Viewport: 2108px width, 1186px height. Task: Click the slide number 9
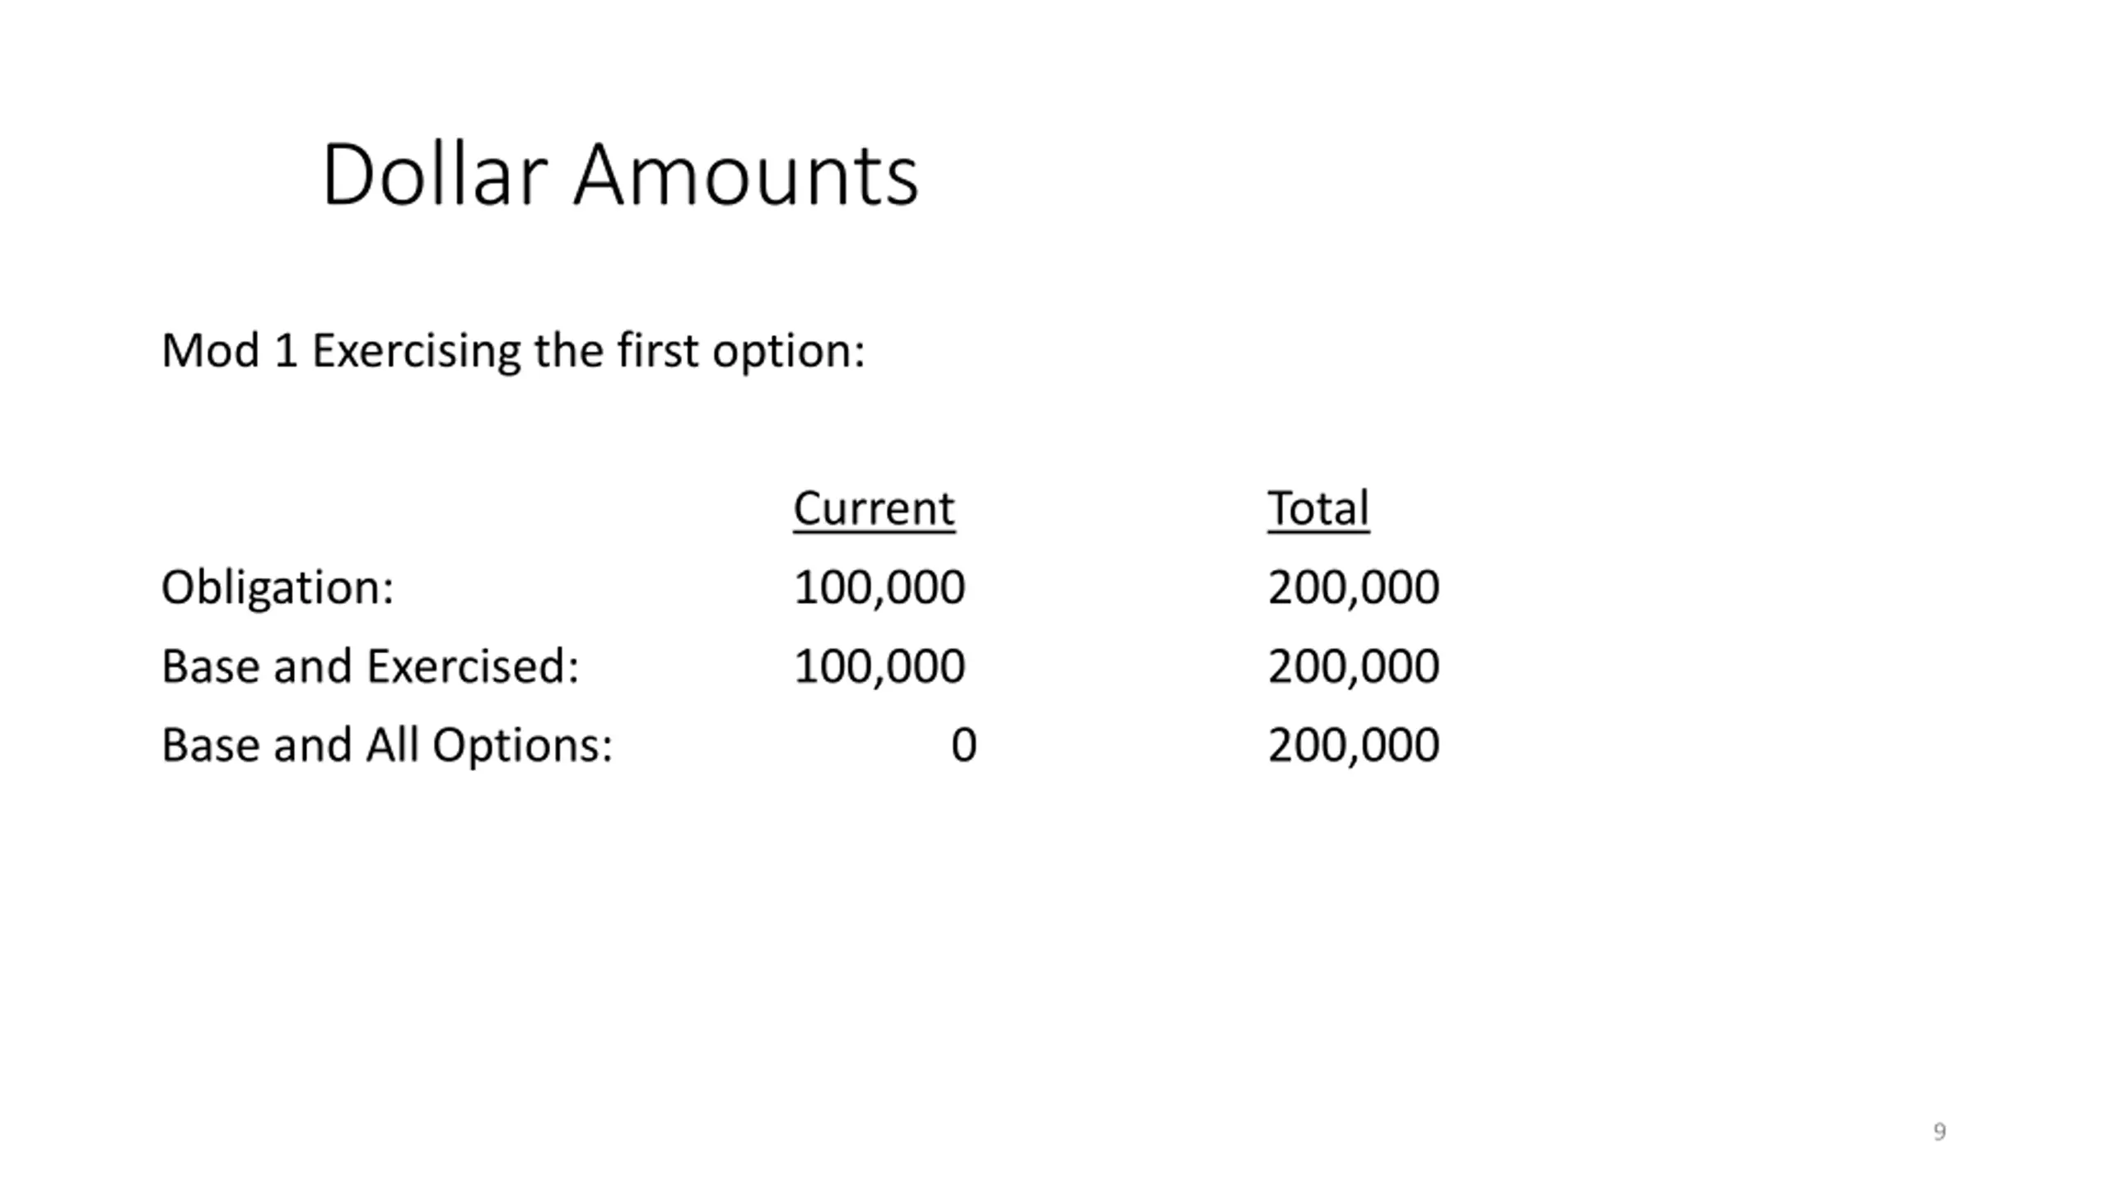point(1939,1132)
